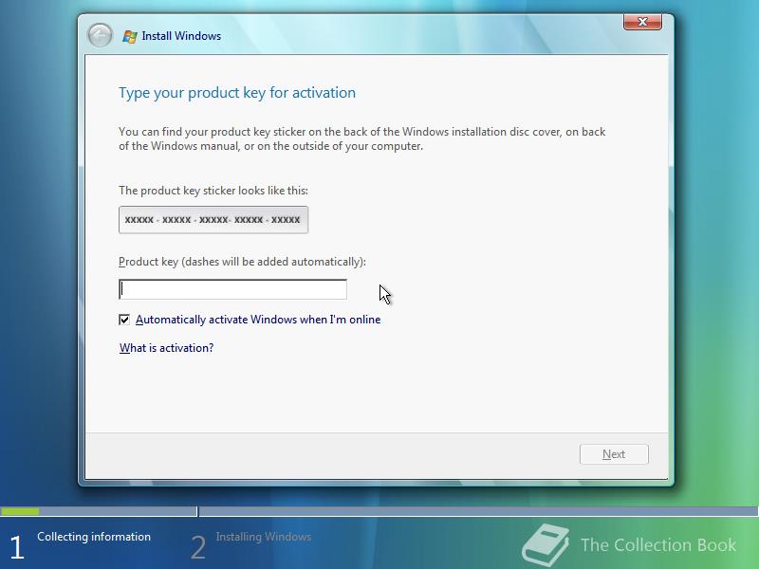Open the What is activation? link

167,348
